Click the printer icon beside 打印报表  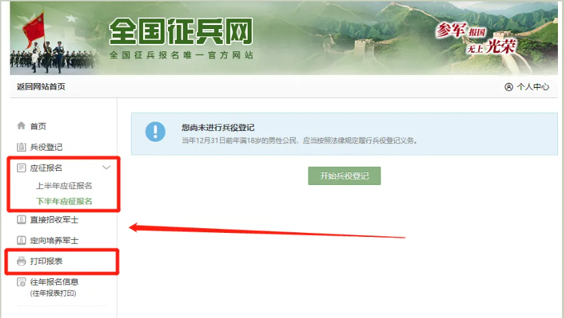coord(21,261)
